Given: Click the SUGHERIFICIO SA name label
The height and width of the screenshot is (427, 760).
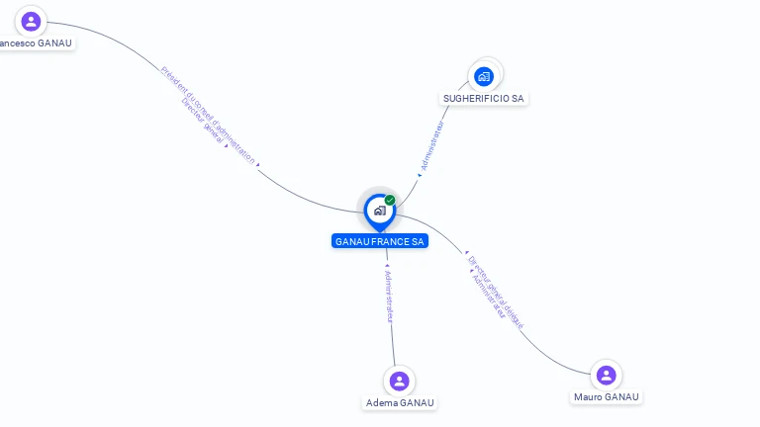Looking at the screenshot, I should coord(484,98).
